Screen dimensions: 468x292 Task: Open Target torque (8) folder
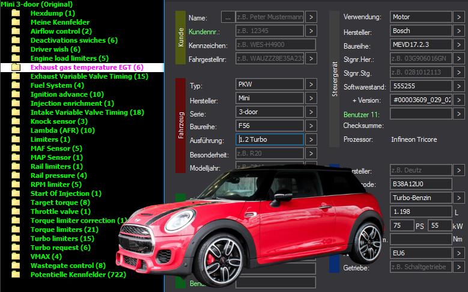pyautogui.click(x=60, y=202)
